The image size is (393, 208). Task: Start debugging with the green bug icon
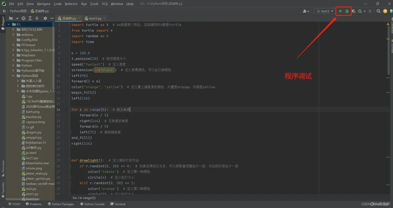coord(347,11)
